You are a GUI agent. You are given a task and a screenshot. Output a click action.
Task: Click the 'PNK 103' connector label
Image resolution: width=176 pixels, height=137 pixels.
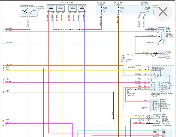[160, 134]
